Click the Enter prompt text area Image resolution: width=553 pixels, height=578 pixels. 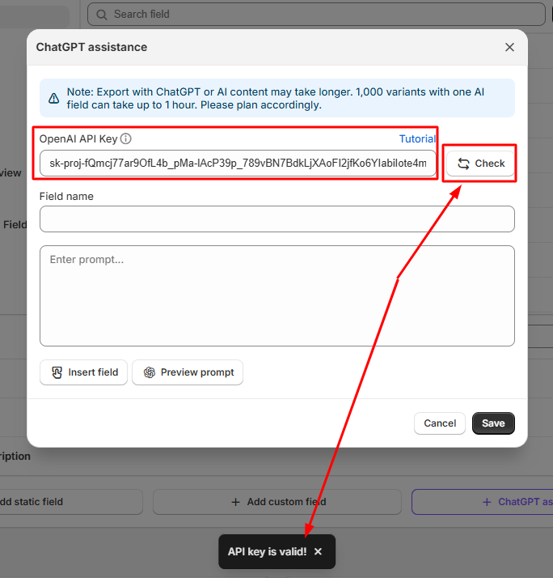point(276,295)
